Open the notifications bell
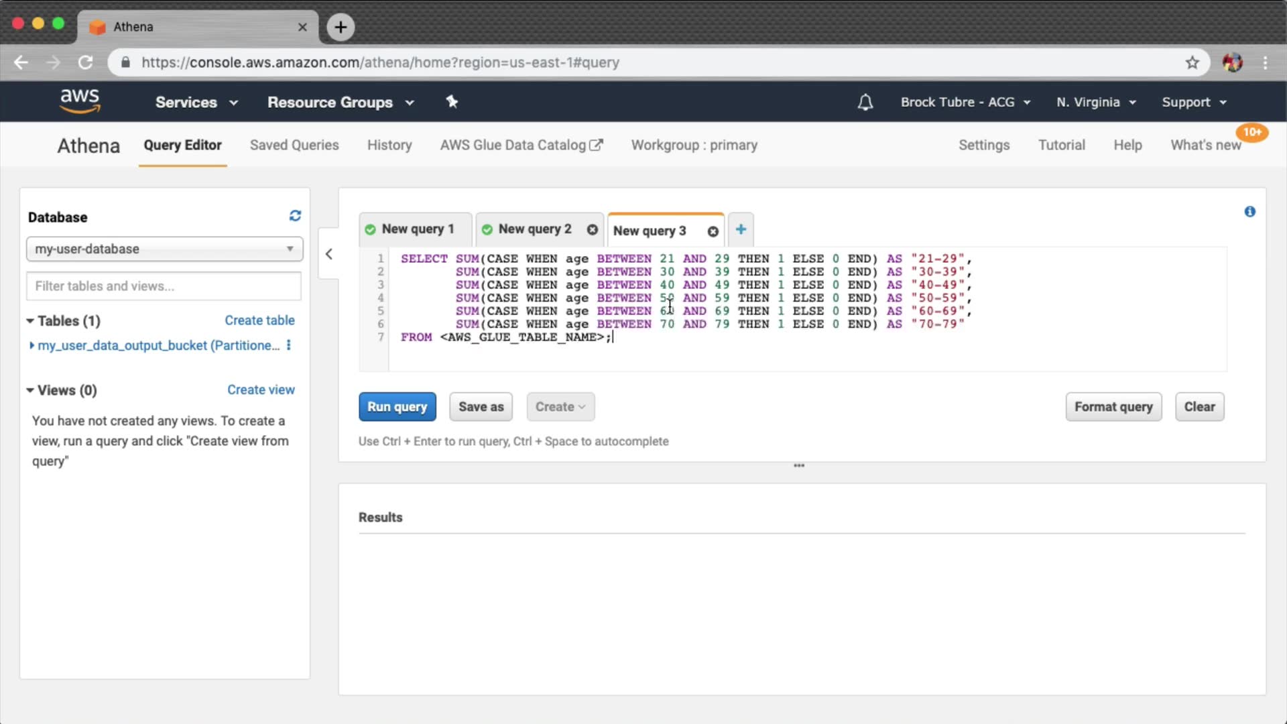Image resolution: width=1287 pixels, height=724 pixels. 865,103
